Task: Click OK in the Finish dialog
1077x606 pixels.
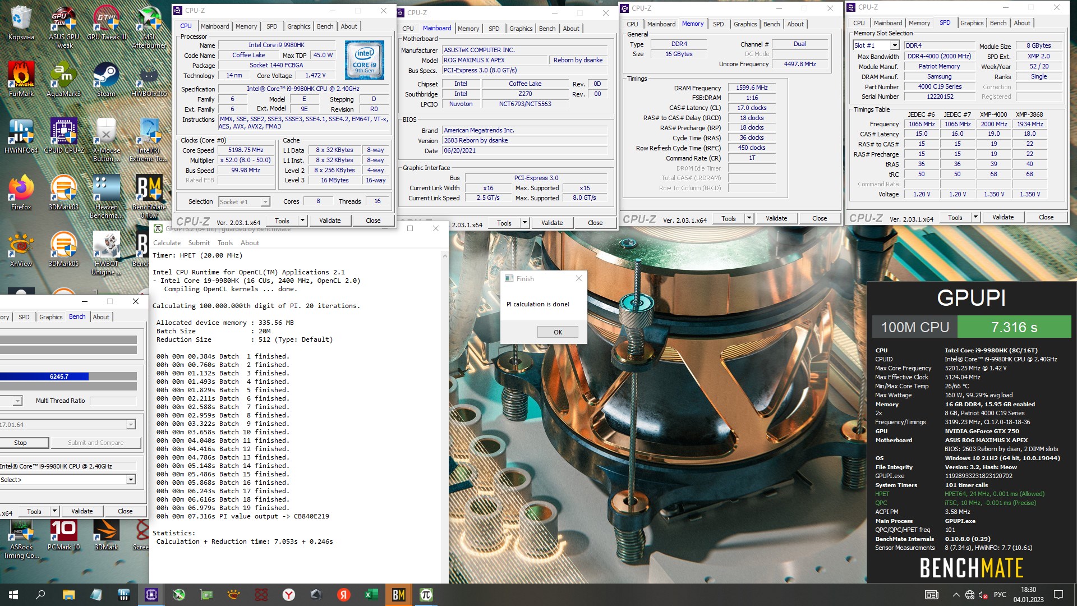Action: pos(558,332)
